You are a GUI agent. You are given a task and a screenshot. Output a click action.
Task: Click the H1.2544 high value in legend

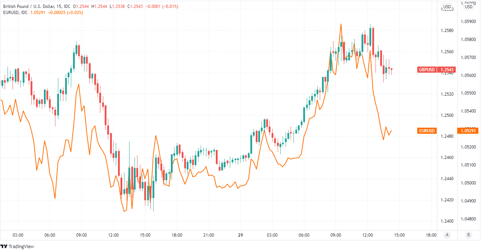click(x=98, y=6)
